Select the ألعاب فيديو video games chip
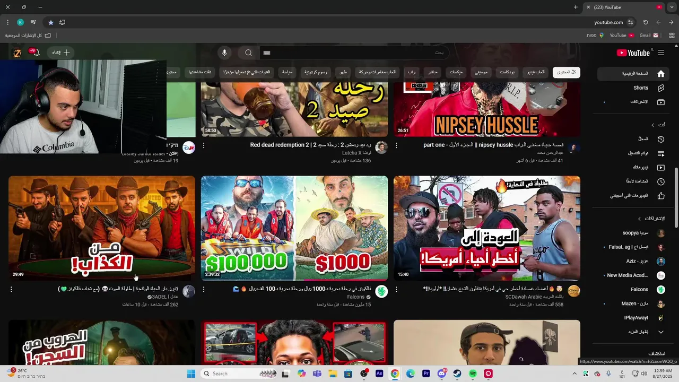The width and height of the screenshot is (679, 382). (536, 72)
